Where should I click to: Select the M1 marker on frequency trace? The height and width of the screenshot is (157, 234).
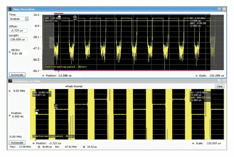56,108
